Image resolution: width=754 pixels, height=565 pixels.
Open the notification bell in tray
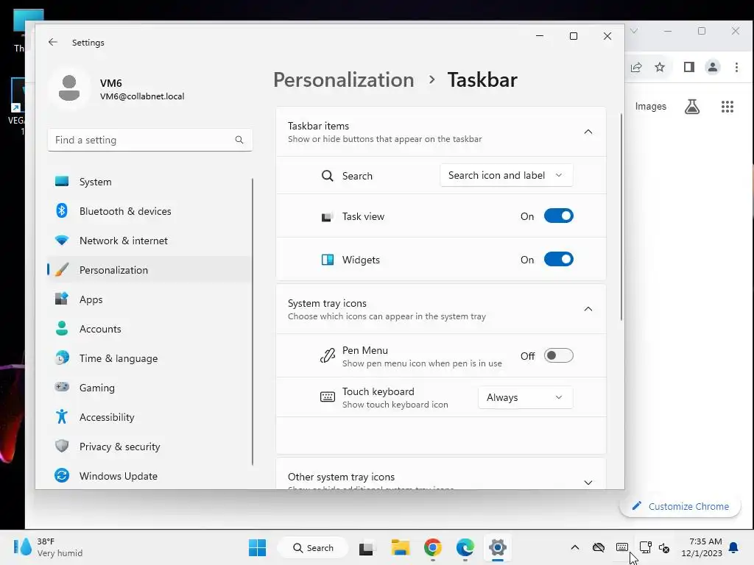pyautogui.click(x=734, y=547)
